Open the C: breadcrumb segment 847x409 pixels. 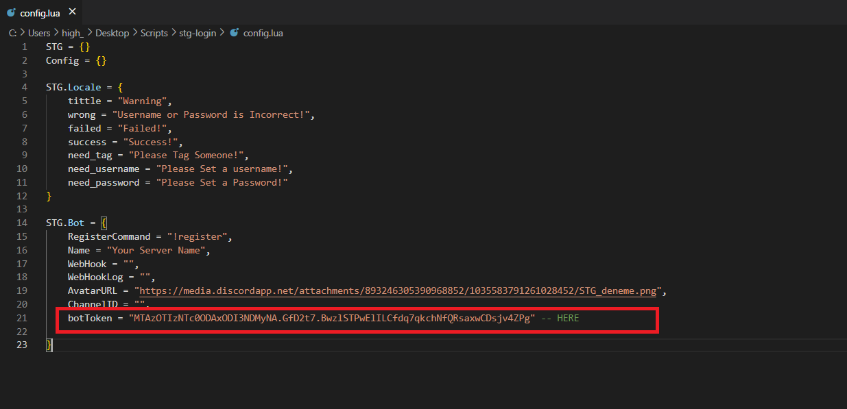coord(12,33)
